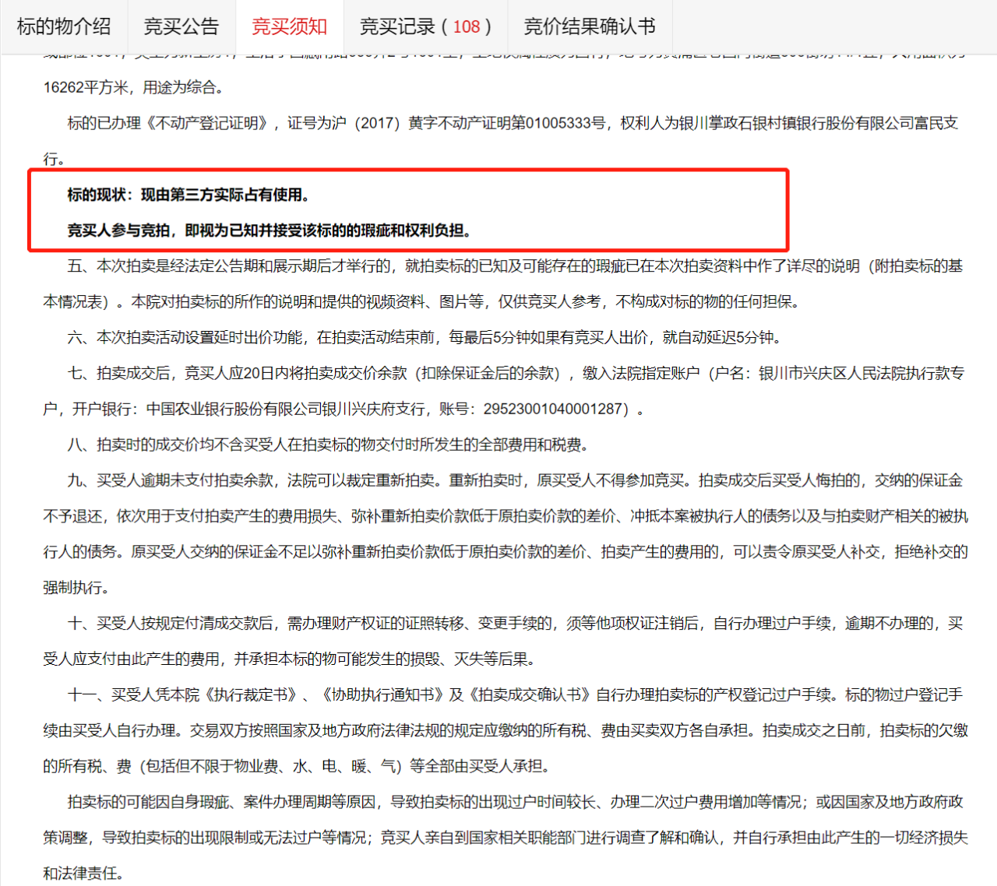Image resolution: width=997 pixels, height=886 pixels.
Task: View the 竞价结果确认书 tab
Action: pyautogui.click(x=590, y=26)
